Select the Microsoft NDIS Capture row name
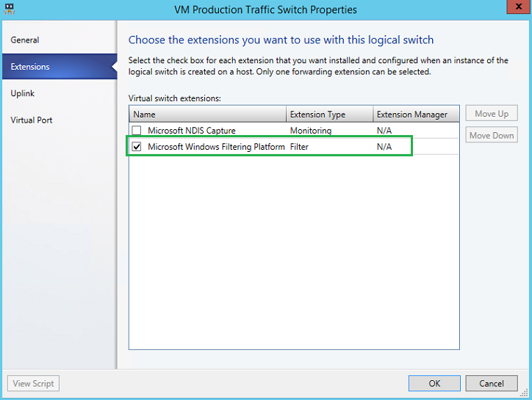This screenshot has width=532, height=400. pyautogui.click(x=191, y=131)
